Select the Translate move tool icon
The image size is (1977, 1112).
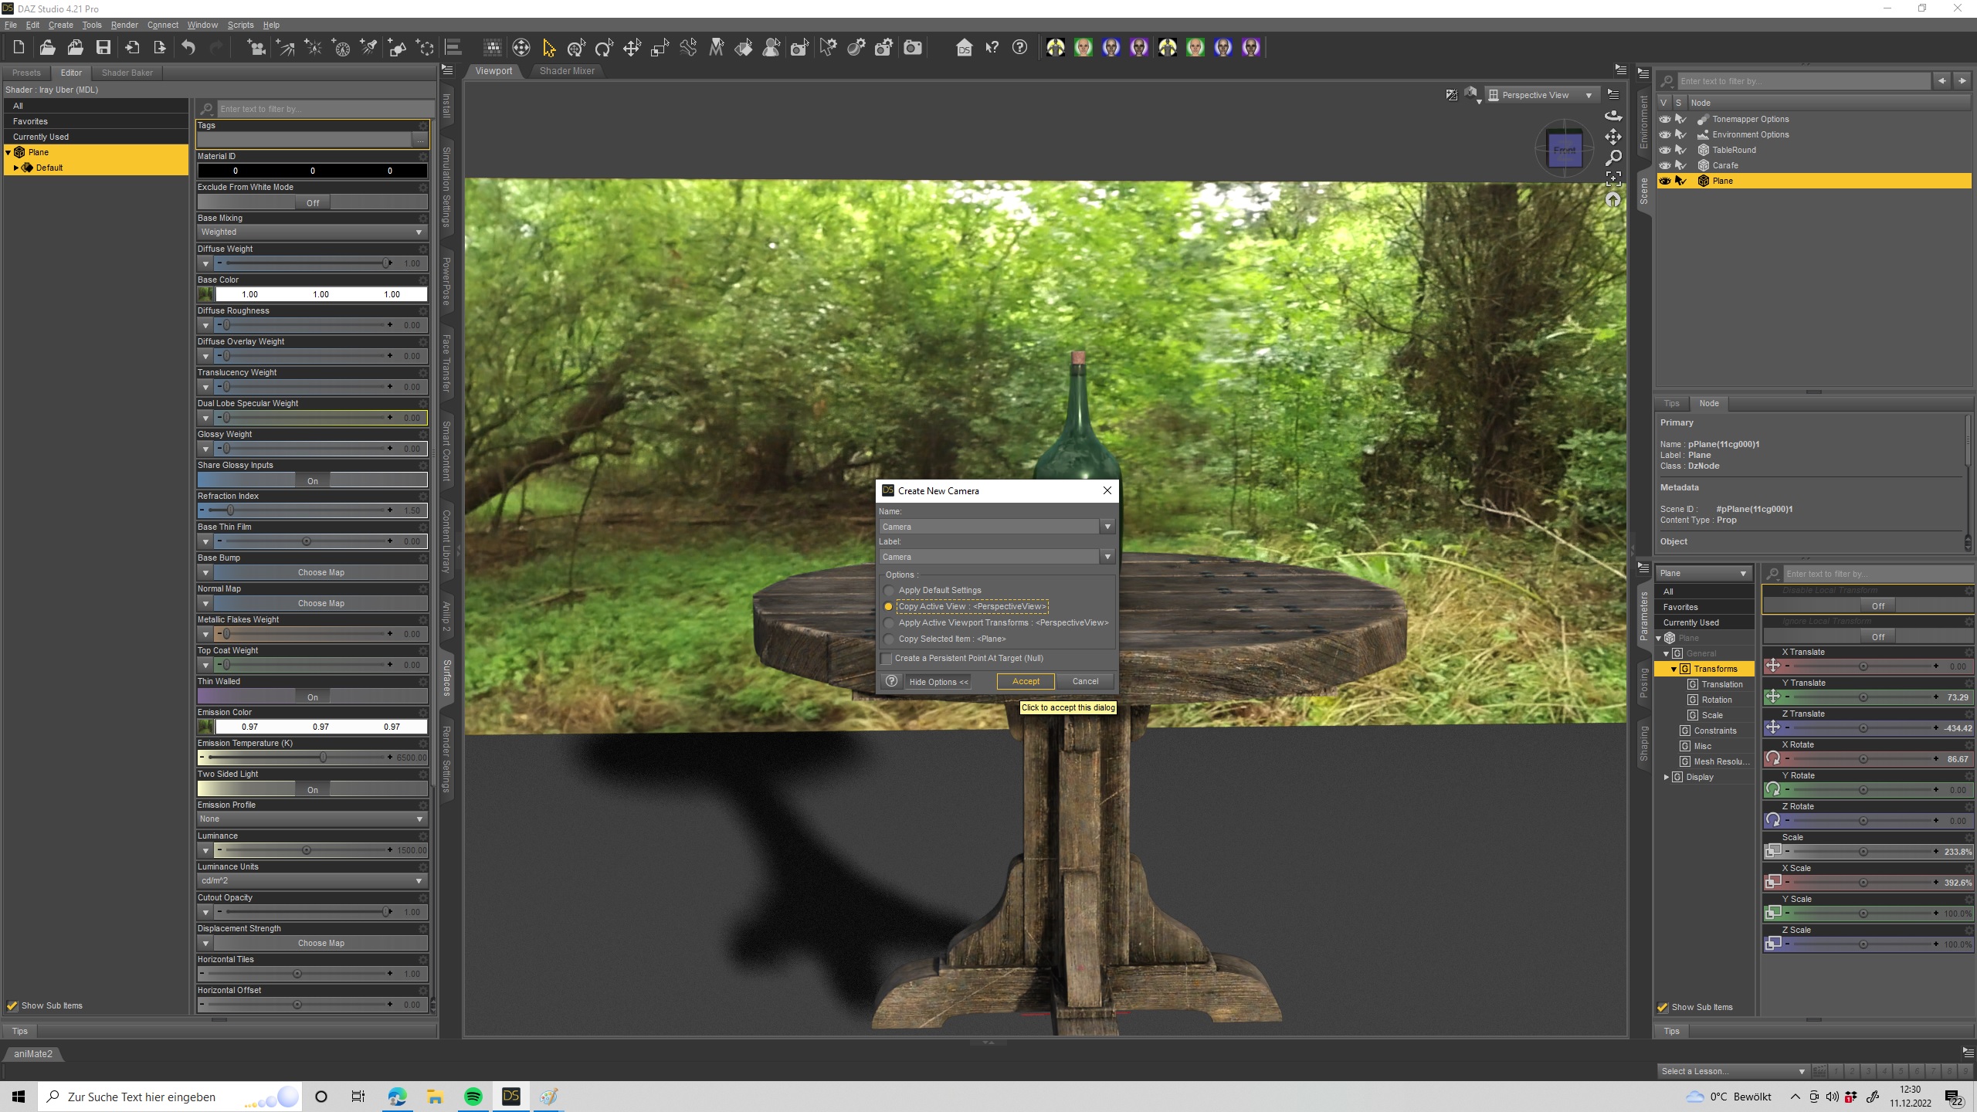tap(632, 48)
